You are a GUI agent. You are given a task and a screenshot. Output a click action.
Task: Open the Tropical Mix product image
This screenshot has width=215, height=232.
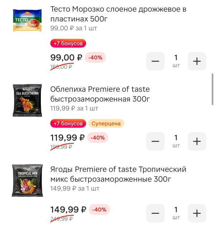tap(28, 181)
